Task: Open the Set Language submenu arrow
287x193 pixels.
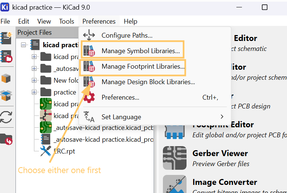Action: click(x=222, y=117)
